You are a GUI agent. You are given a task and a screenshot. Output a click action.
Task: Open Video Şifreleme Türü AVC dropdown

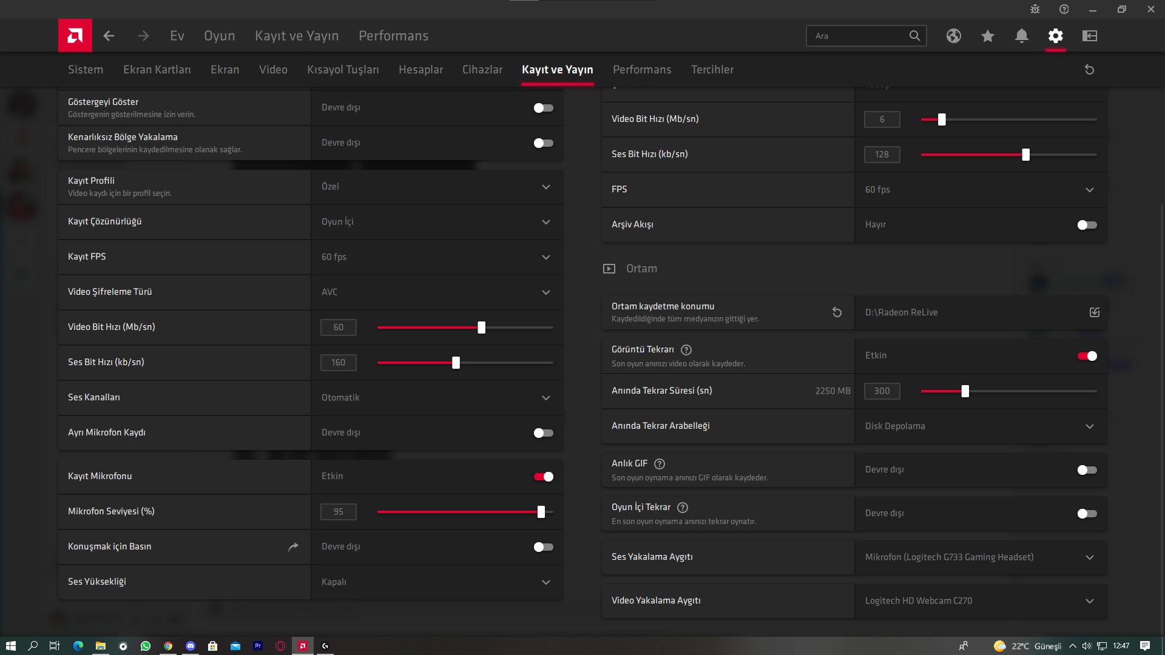545,292
